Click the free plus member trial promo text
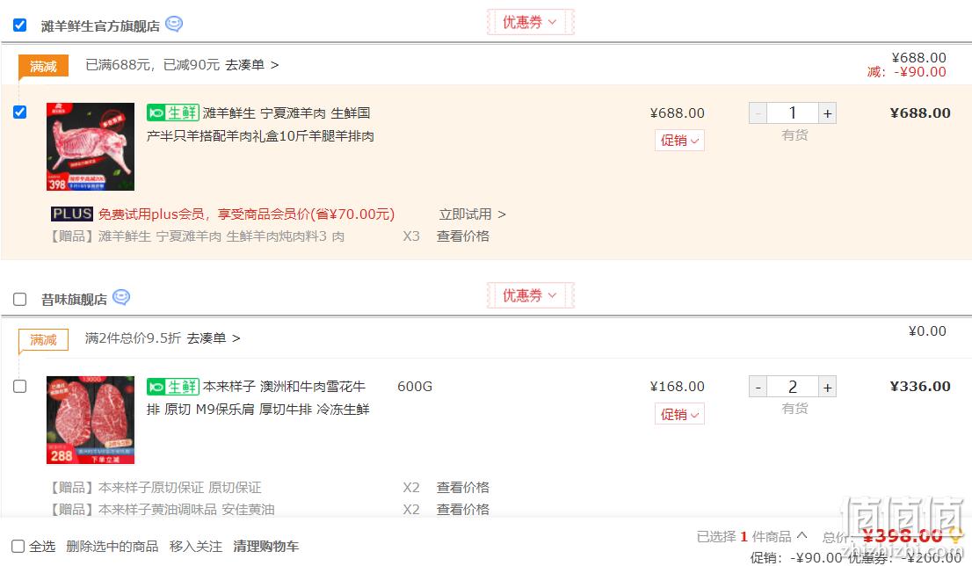The width and height of the screenshot is (972, 566). pos(246,214)
